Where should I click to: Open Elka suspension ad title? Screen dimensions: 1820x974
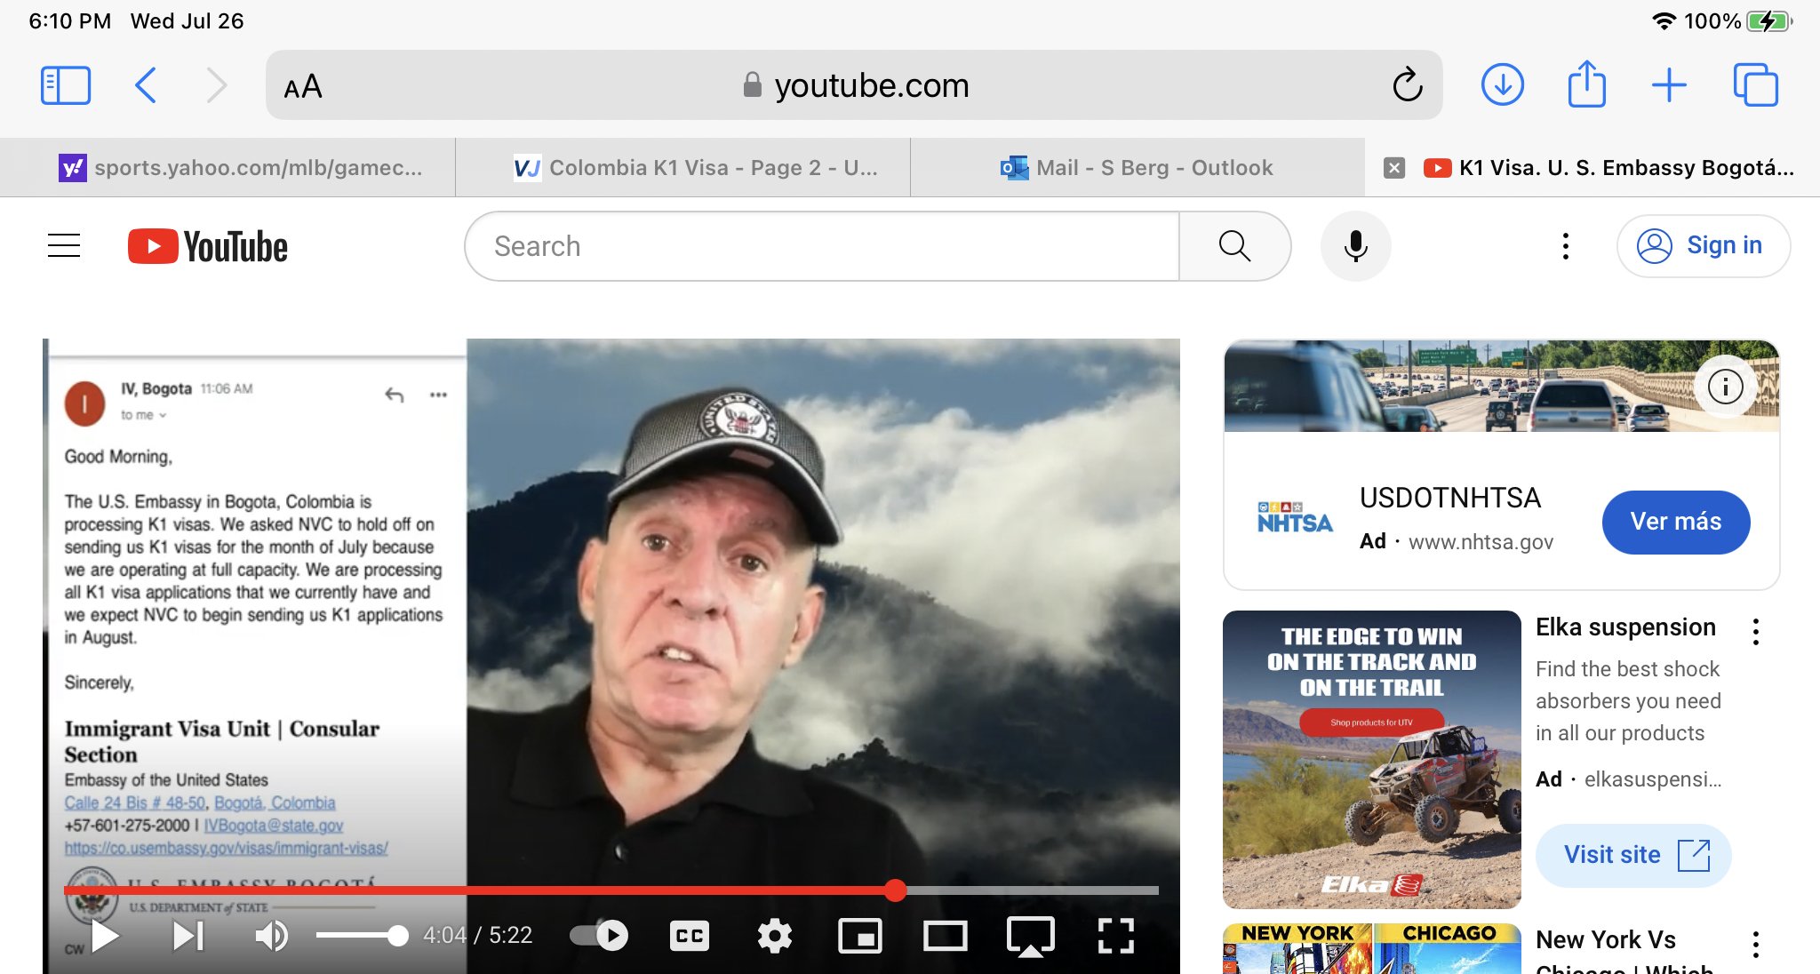click(1625, 627)
